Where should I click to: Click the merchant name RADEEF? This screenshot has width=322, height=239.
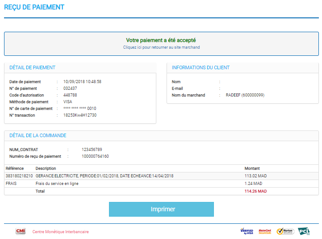point(245,95)
